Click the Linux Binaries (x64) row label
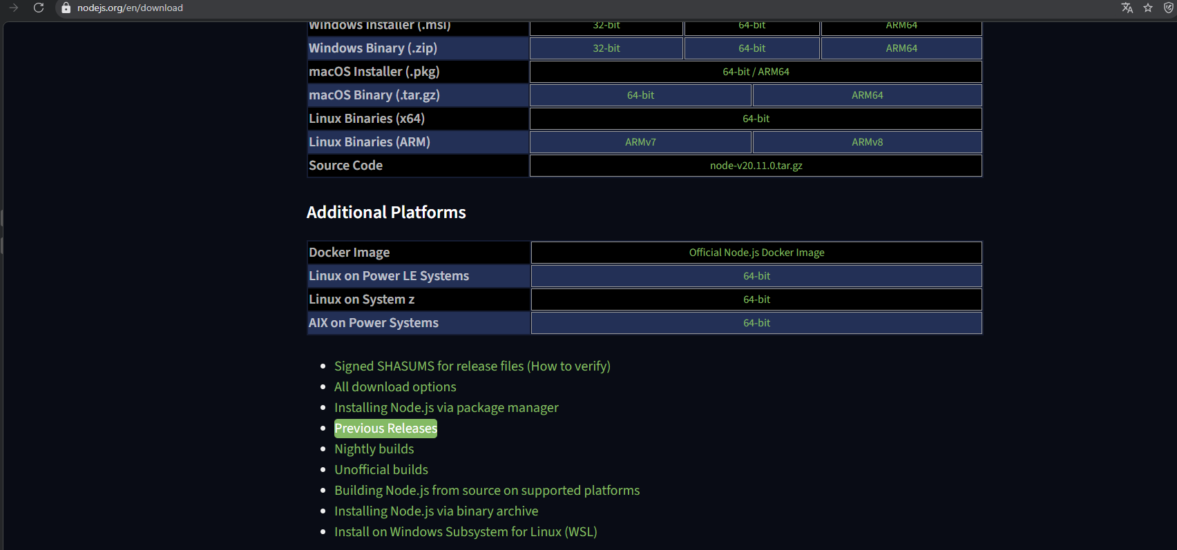The width and height of the screenshot is (1177, 550). pos(367,119)
